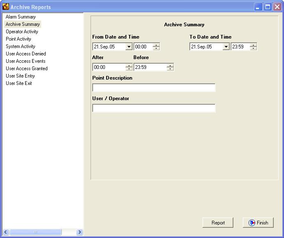Click the Archive Reports title bar icon

6,7
